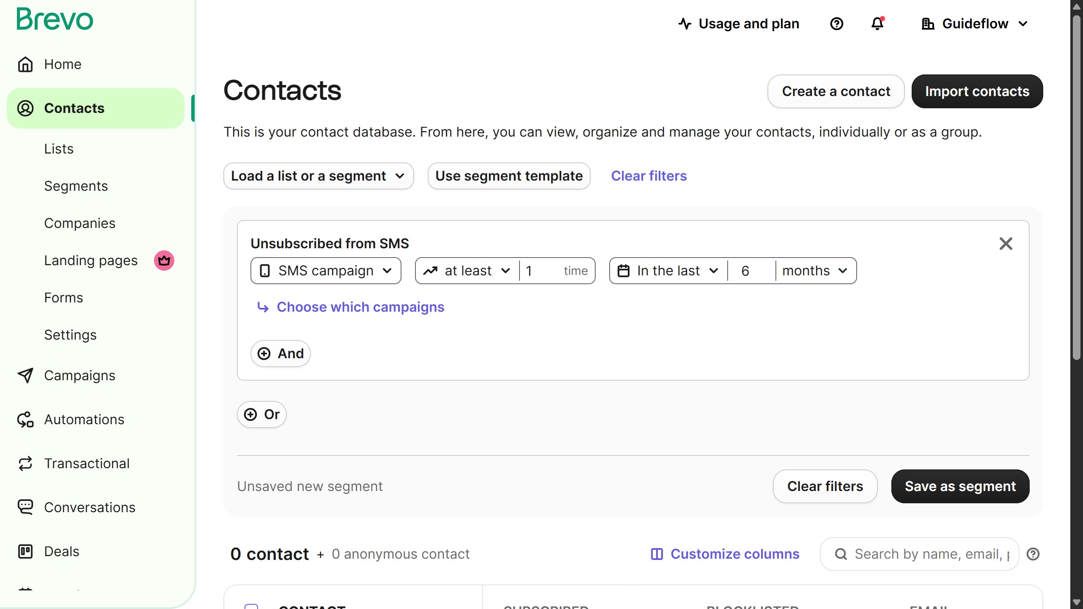The width and height of the screenshot is (1083, 609).
Task: Click the page vertical scrollbar
Action: click(x=1076, y=211)
